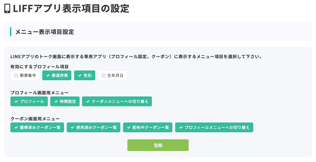Click the checkmark icon on 都道府県
Screen dimensions: 316x162
point(48,75)
